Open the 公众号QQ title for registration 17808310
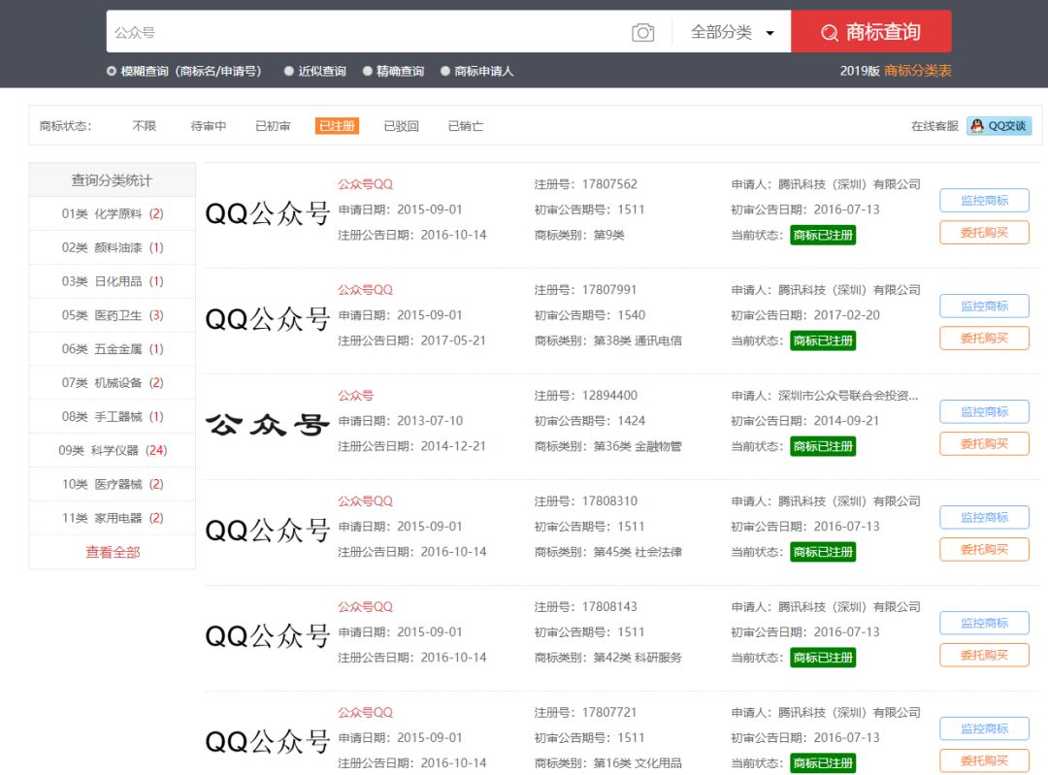 tap(365, 501)
